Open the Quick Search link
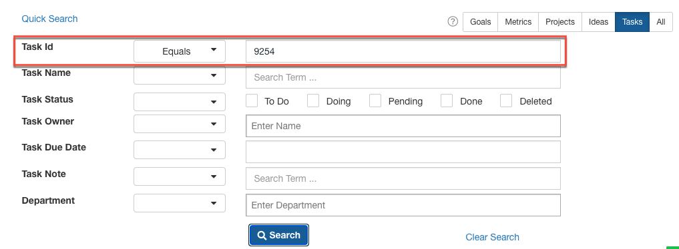Viewport: 679px width, 249px height. click(x=50, y=19)
